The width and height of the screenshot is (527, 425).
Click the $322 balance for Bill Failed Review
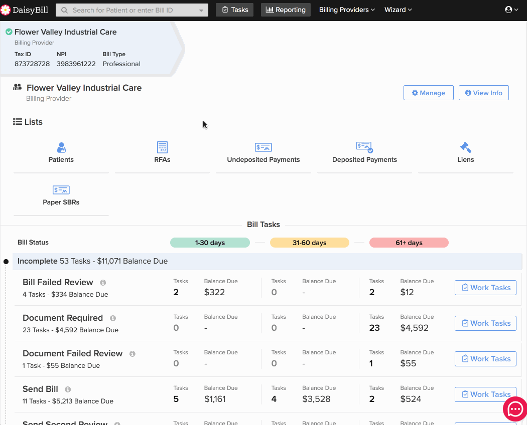[x=214, y=292]
